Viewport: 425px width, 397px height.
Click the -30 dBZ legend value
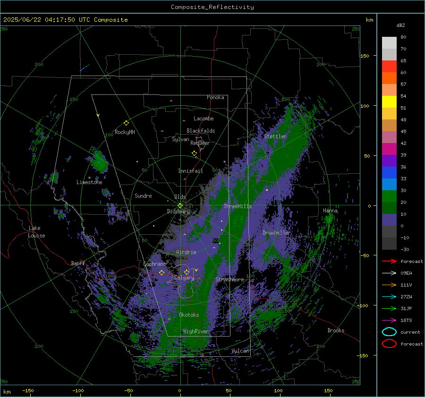pos(405,249)
